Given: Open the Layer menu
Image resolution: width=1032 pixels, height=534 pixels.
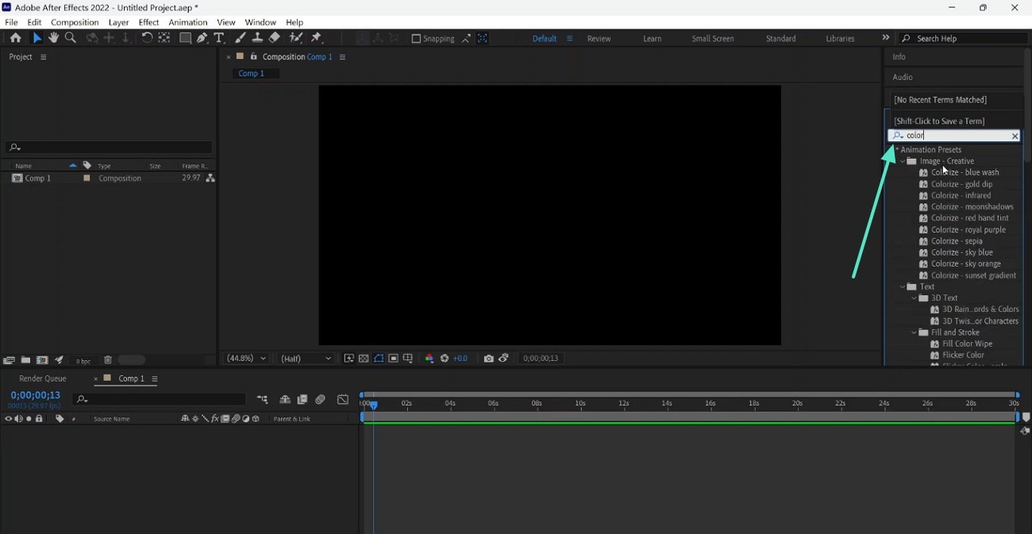Looking at the screenshot, I should pos(118,22).
